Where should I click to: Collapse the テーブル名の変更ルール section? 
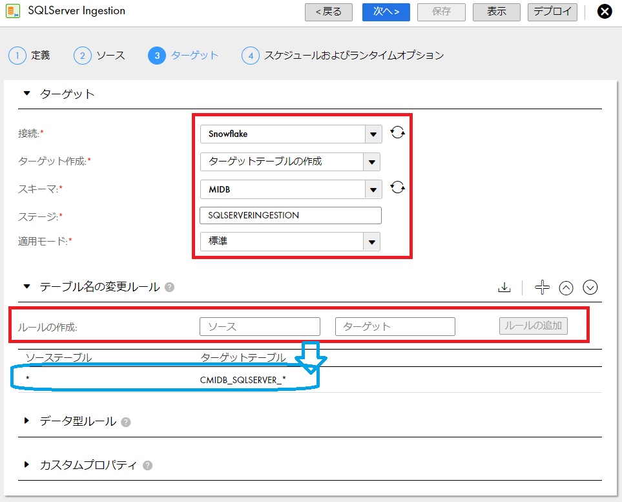click(26, 286)
